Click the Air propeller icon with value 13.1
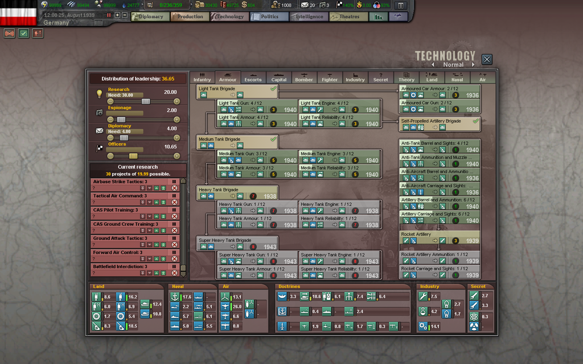Image resolution: width=583 pixels, height=364 pixels. coord(225,296)
